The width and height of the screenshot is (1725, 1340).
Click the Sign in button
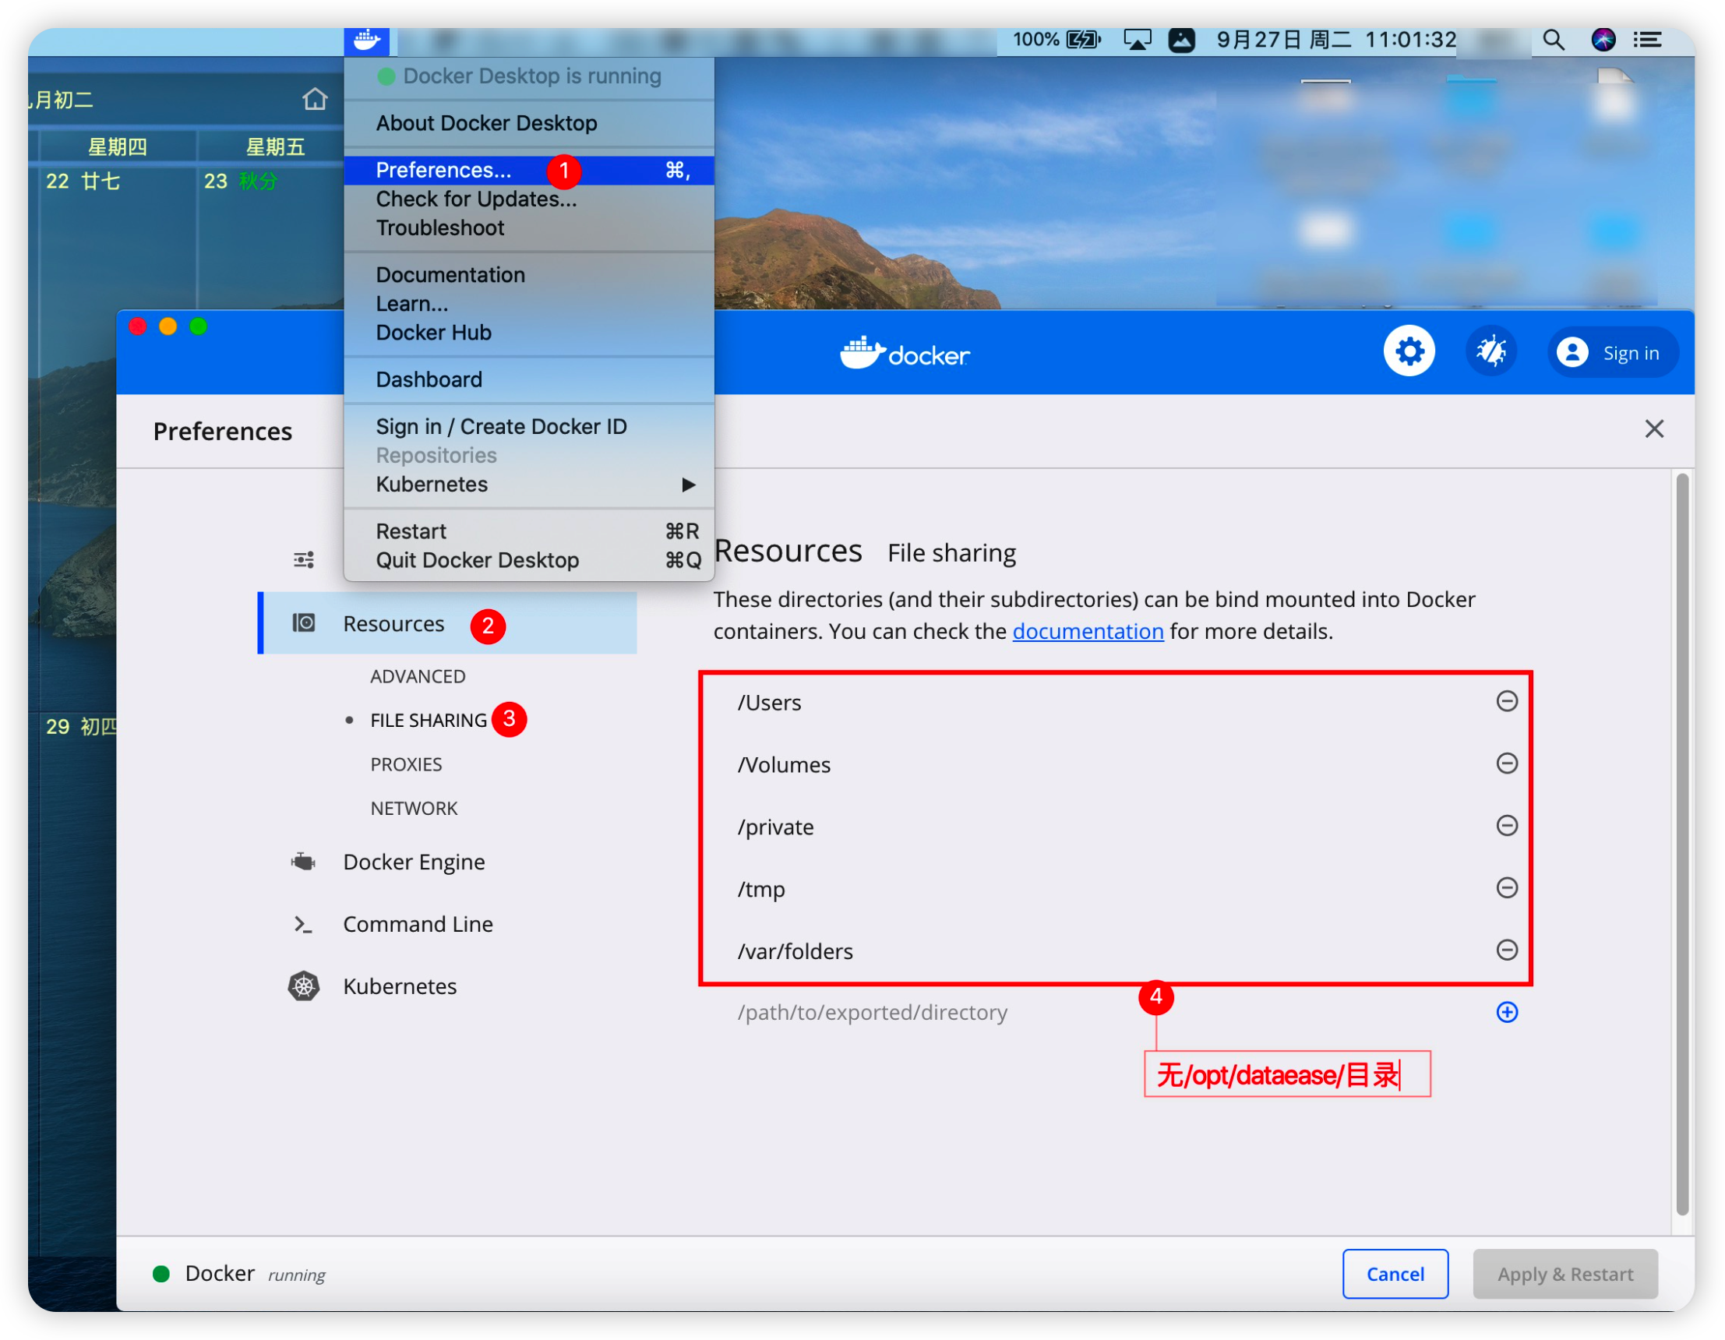[x=1613, y=352]
